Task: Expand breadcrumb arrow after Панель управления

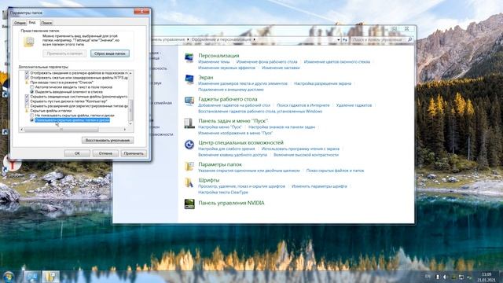Action: point(188,39)
